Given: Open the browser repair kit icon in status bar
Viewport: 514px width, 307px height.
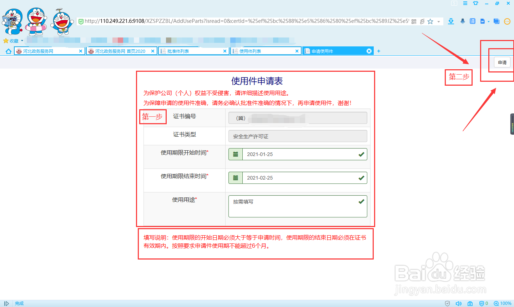Looking at the screenshot, I should coord(470,303).
